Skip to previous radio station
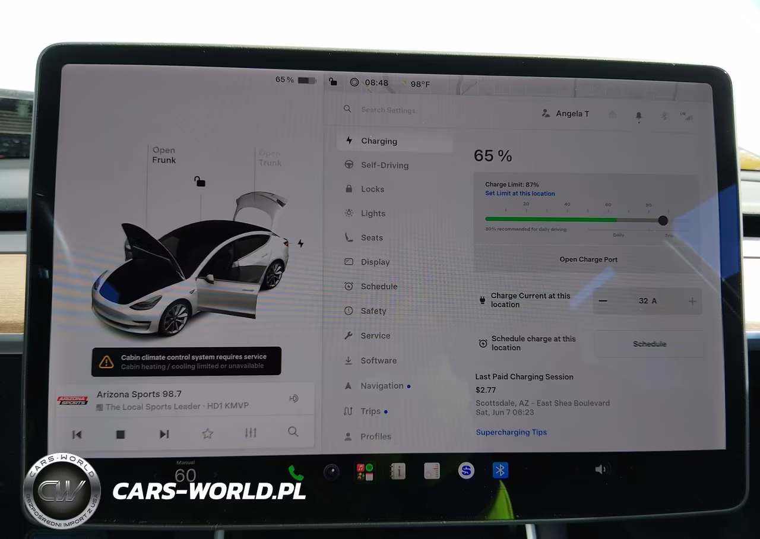760x539 pixels. pos(77,435)
